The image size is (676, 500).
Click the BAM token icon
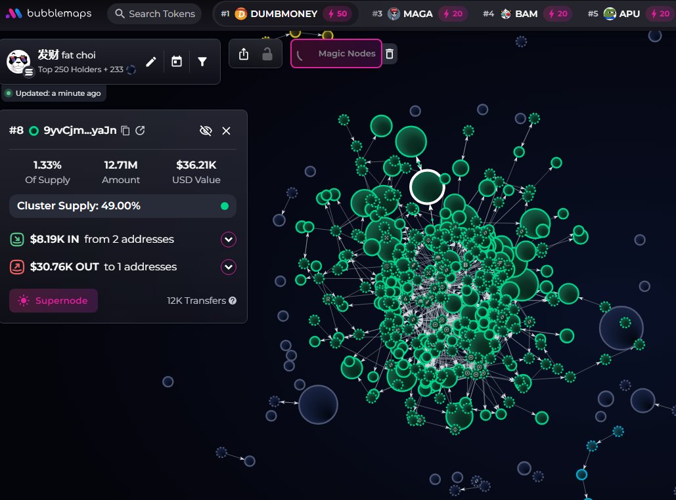click(506, 14)
